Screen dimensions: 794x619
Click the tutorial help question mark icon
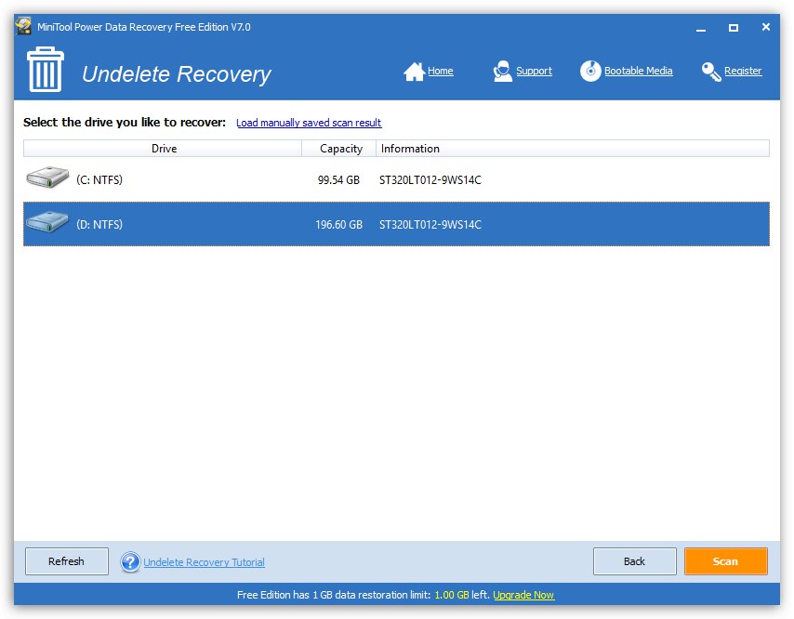130,561
